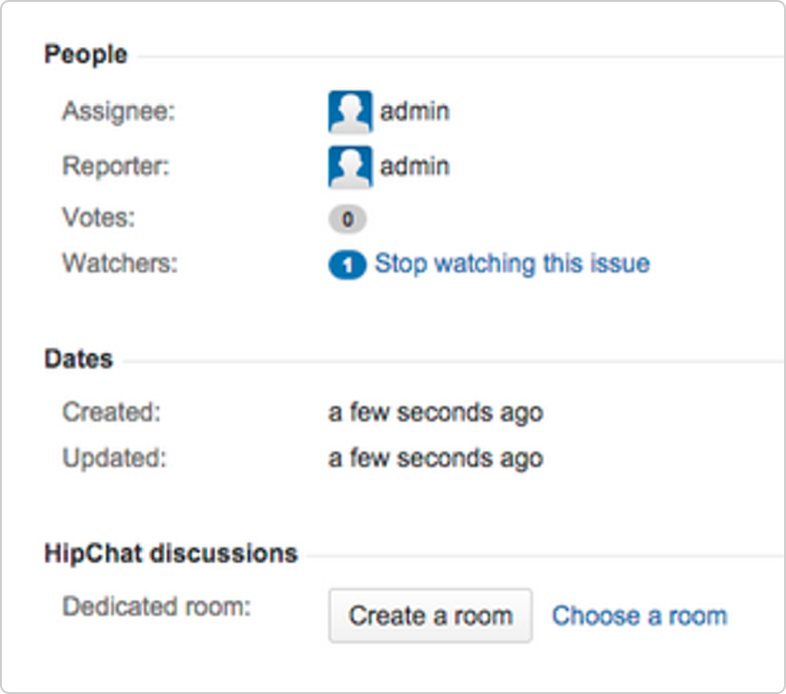
Task: Collapse the HipChat discussions section heading
Action: 171,553
